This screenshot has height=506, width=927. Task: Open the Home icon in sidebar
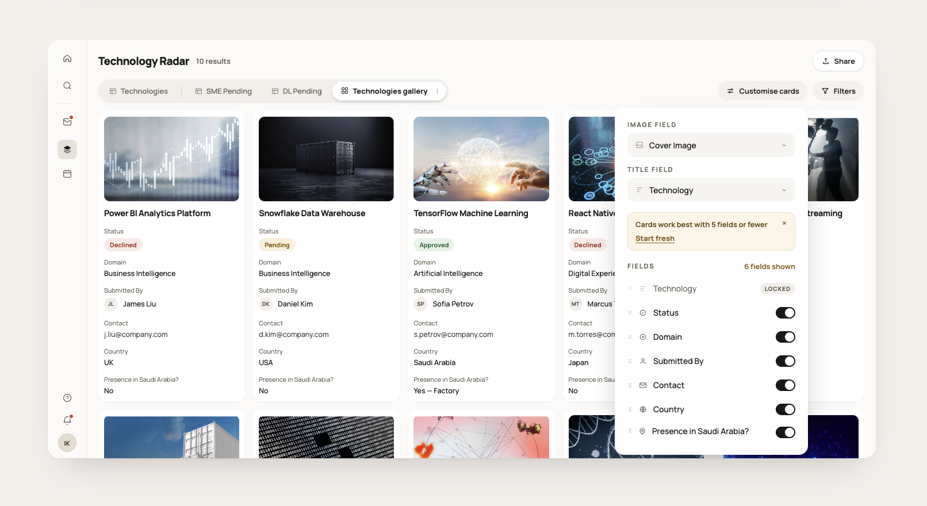point(67,59)
